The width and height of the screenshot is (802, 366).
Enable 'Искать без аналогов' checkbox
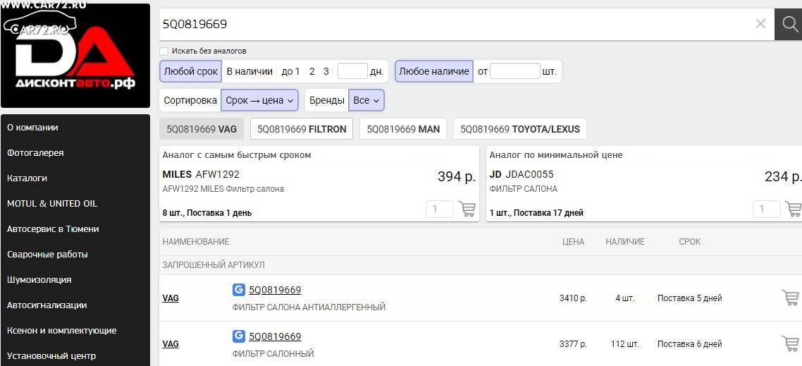pos(164,51)
